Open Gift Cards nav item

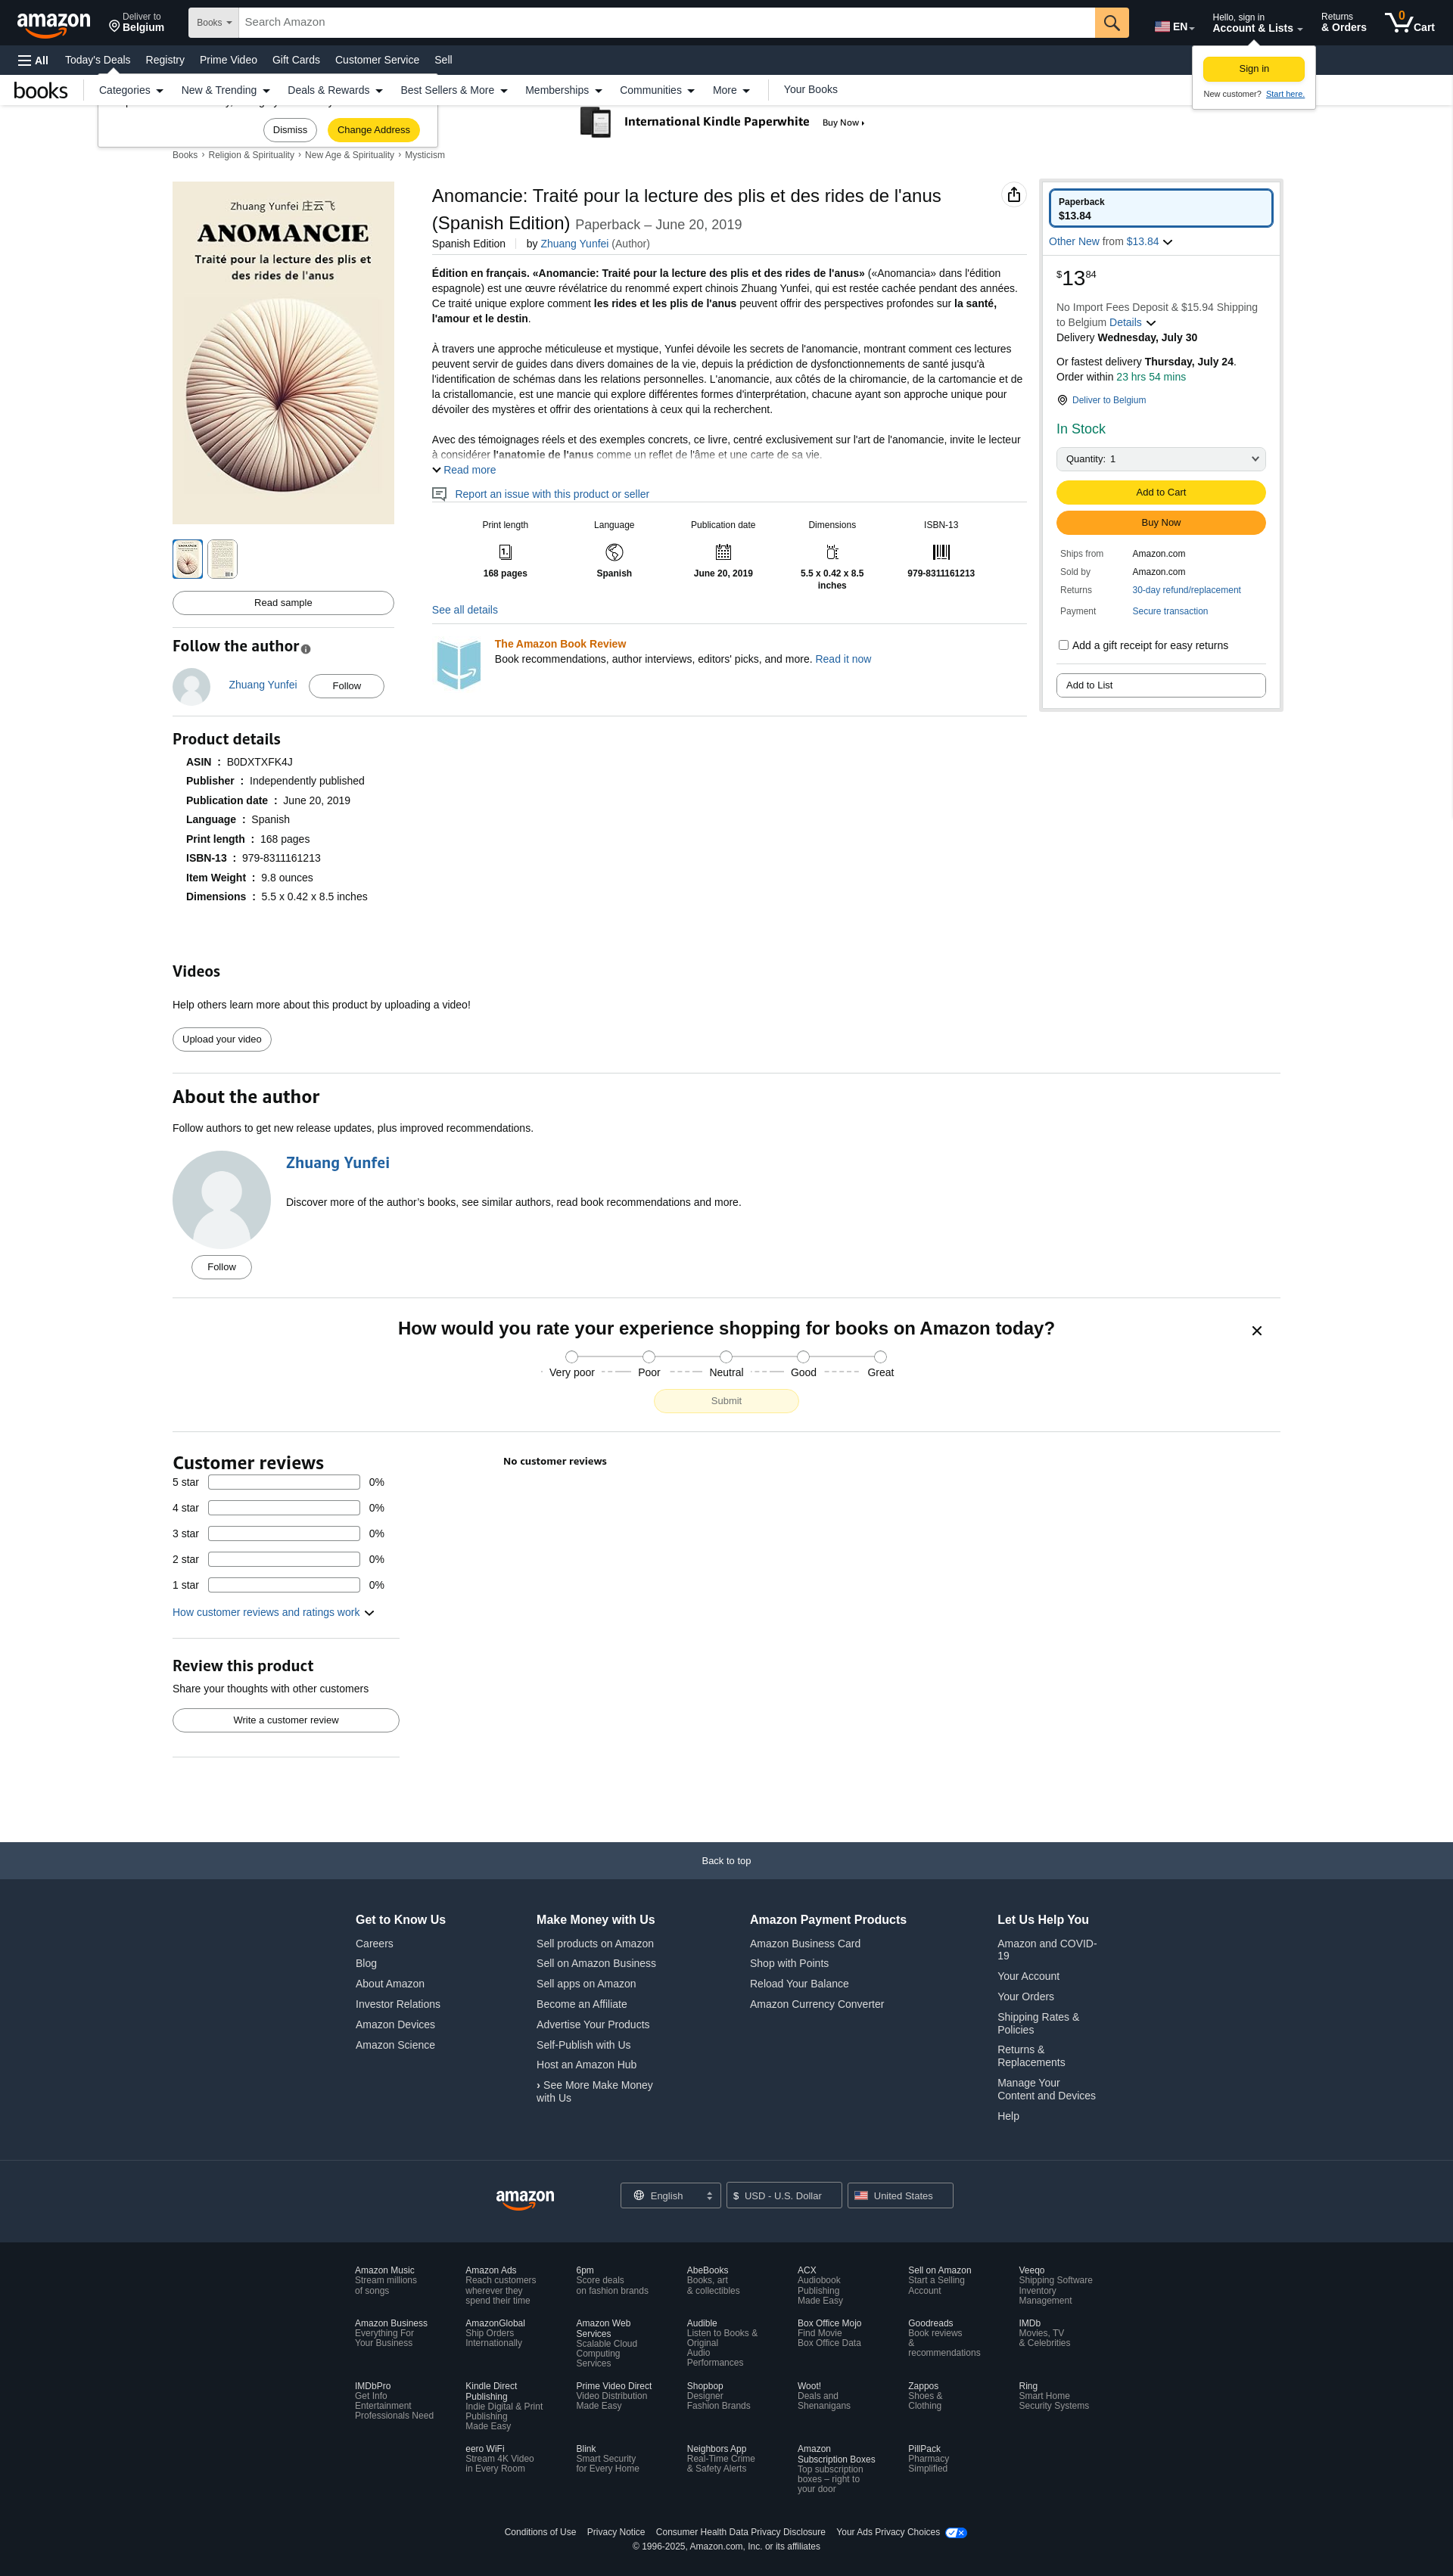[x=296, y=60]
